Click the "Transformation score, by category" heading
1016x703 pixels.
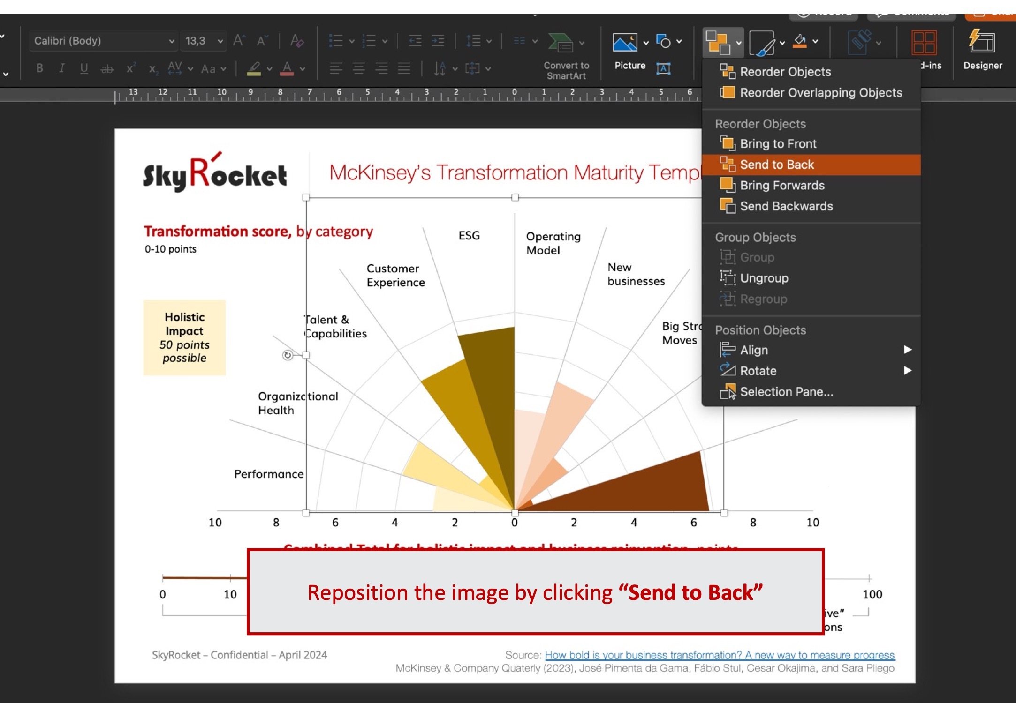click(x=258, y=232)
